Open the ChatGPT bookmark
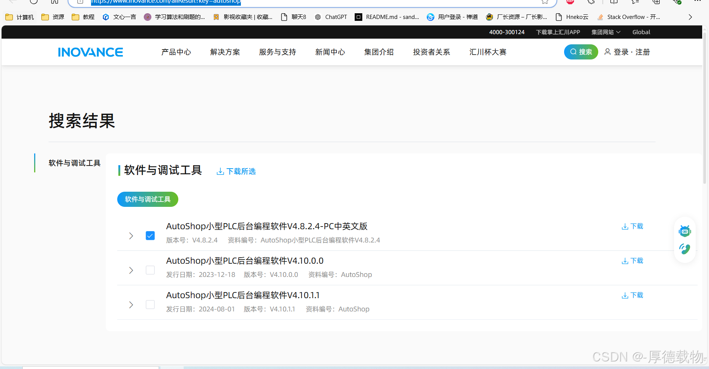Viewport: 709px width, 369px height. 331,17
